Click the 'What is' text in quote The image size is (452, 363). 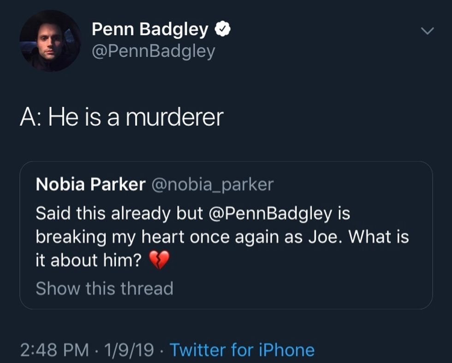tap(378, 237)
